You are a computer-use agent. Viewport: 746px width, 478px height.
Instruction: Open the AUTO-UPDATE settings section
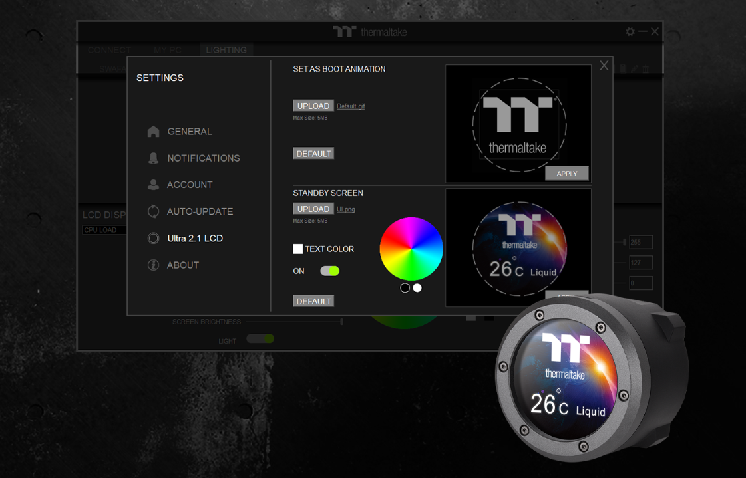(x=190, y=211)
